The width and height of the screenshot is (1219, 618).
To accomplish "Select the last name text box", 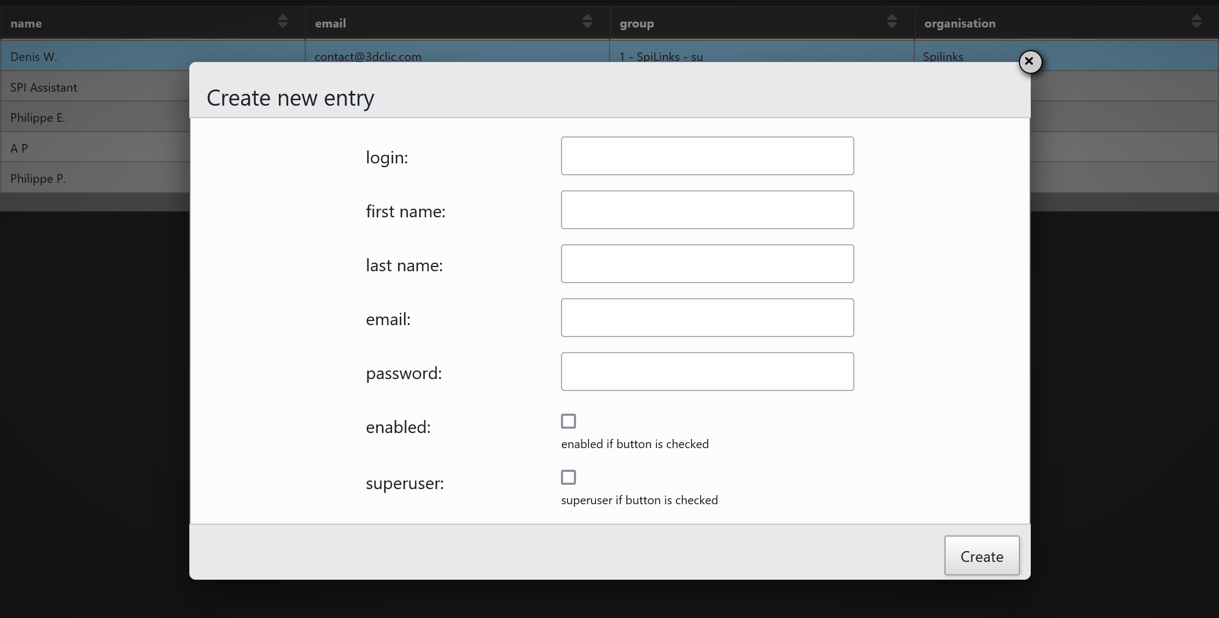I will (x=707, y=264).
